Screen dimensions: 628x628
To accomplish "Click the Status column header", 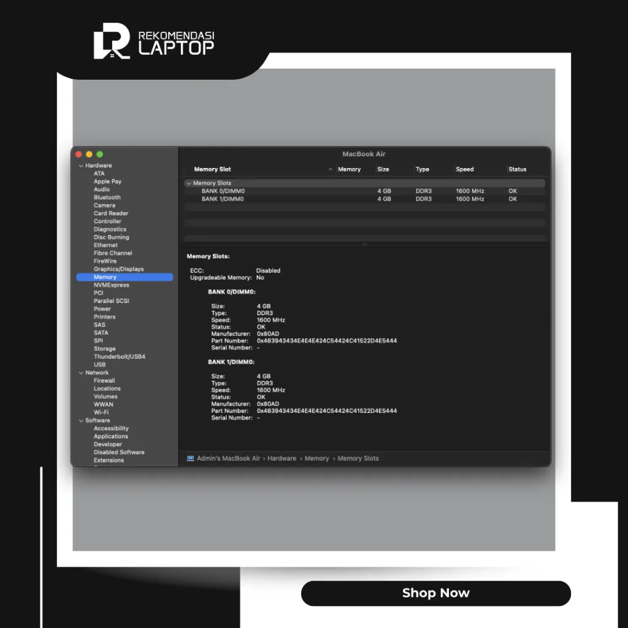I will (x=517, y=169).
